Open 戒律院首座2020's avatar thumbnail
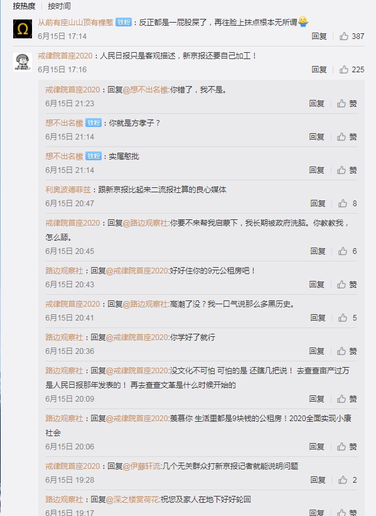This screenshot has width=376, height=516. pos(23,62)
